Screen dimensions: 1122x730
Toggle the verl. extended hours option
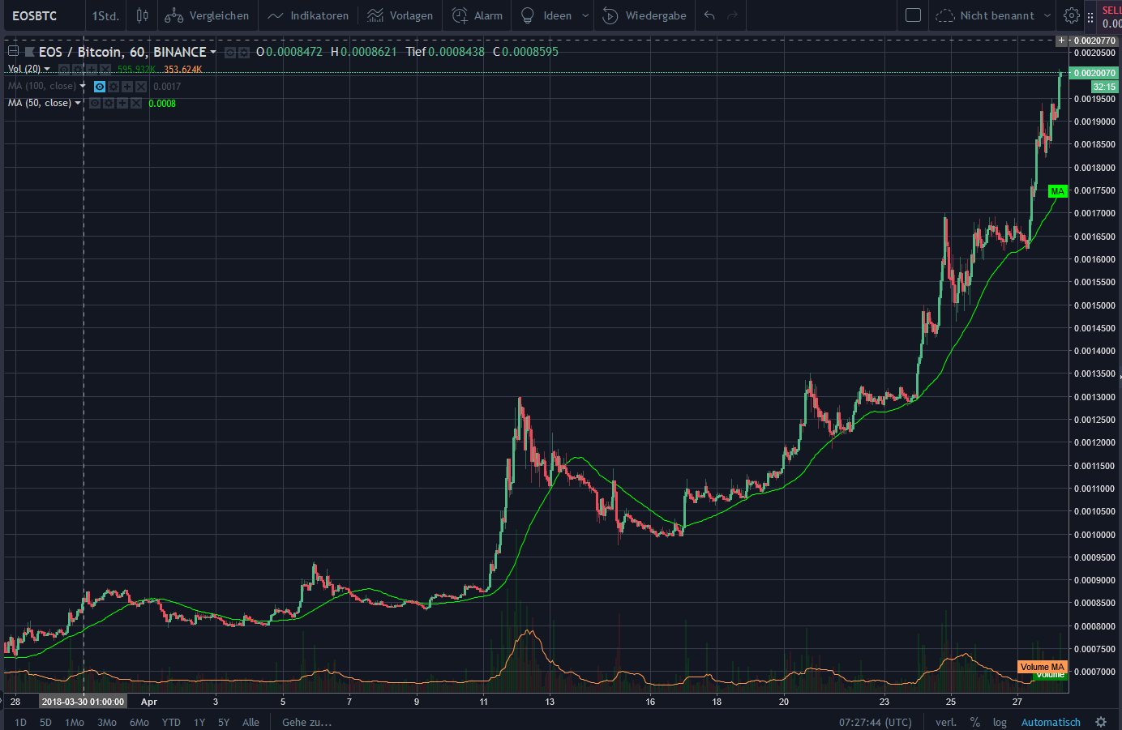(946, 722)
